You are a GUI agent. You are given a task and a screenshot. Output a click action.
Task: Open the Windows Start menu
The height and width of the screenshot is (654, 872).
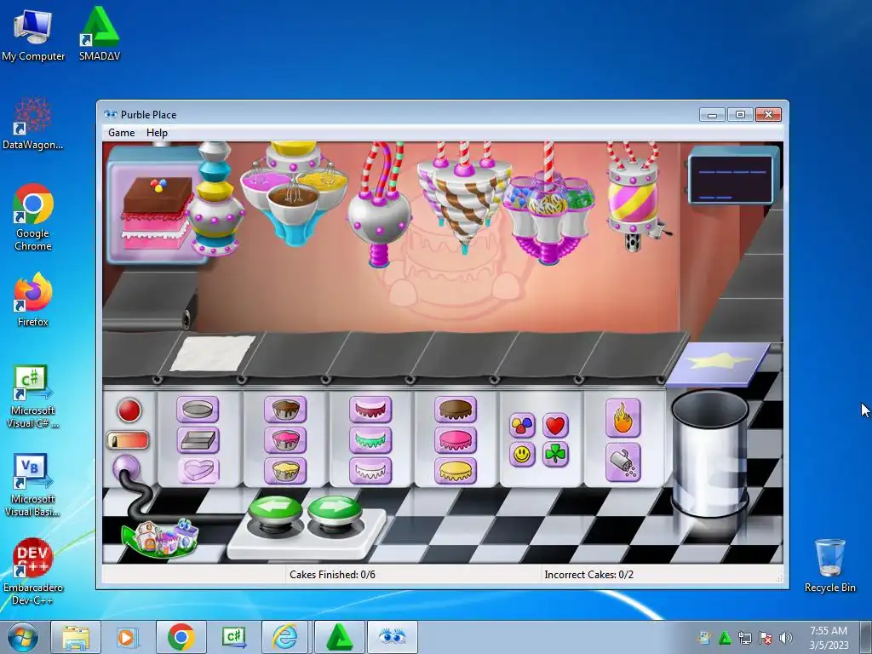[x=23, y=637]
